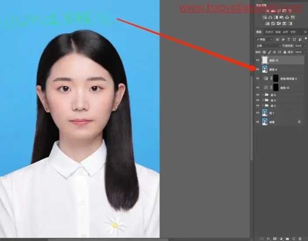Screen dimensions: 308x241
Task: Add a Hue/Saturation adjustment from Adjustments panel
Action: tap(265, 17)
